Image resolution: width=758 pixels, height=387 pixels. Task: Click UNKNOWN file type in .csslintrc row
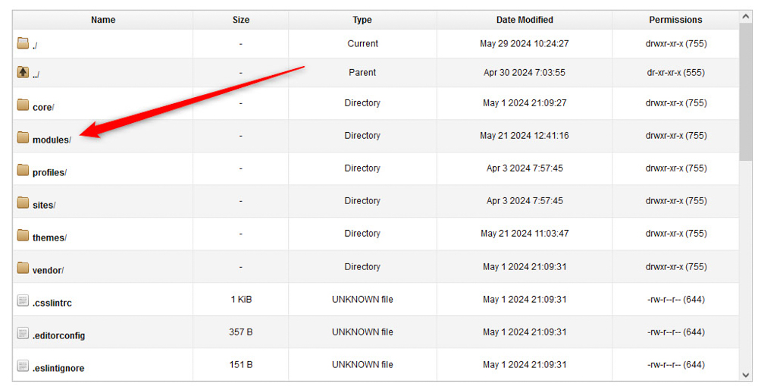(362, 300)
